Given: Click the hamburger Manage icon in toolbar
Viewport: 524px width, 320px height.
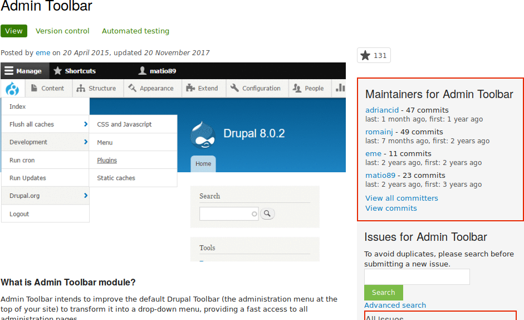Looking at the screenshot, I should (9, 71).
